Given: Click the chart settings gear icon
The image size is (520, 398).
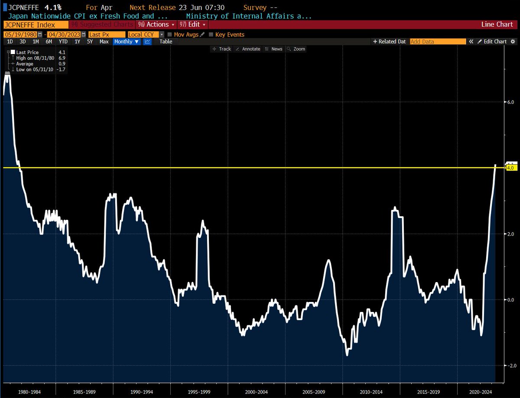Looking at the screenshot, I should [513, 41].
